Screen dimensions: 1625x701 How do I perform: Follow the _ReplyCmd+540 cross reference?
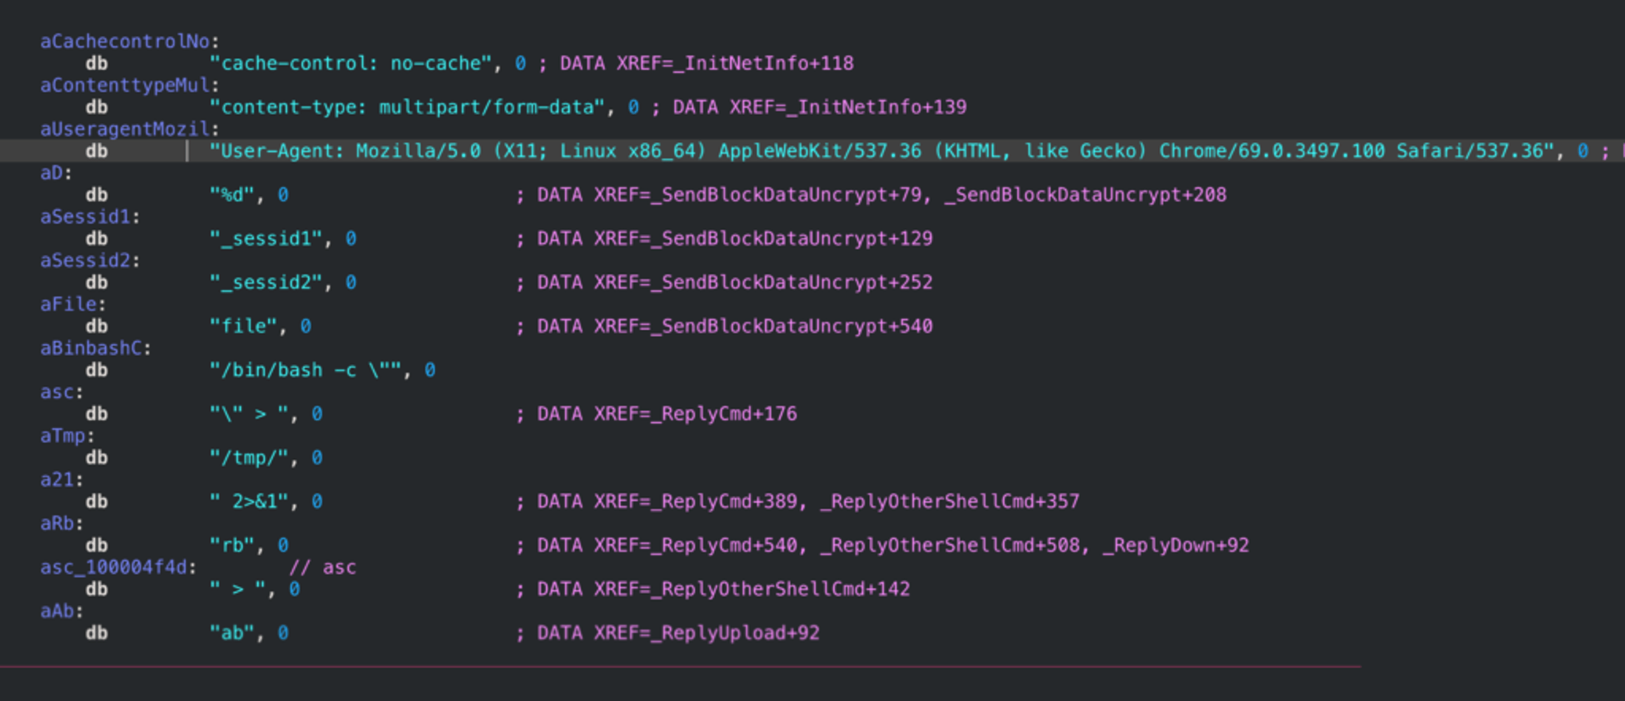[x=724, y=545]
